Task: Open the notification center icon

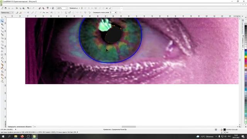Action: pos(243,136)
